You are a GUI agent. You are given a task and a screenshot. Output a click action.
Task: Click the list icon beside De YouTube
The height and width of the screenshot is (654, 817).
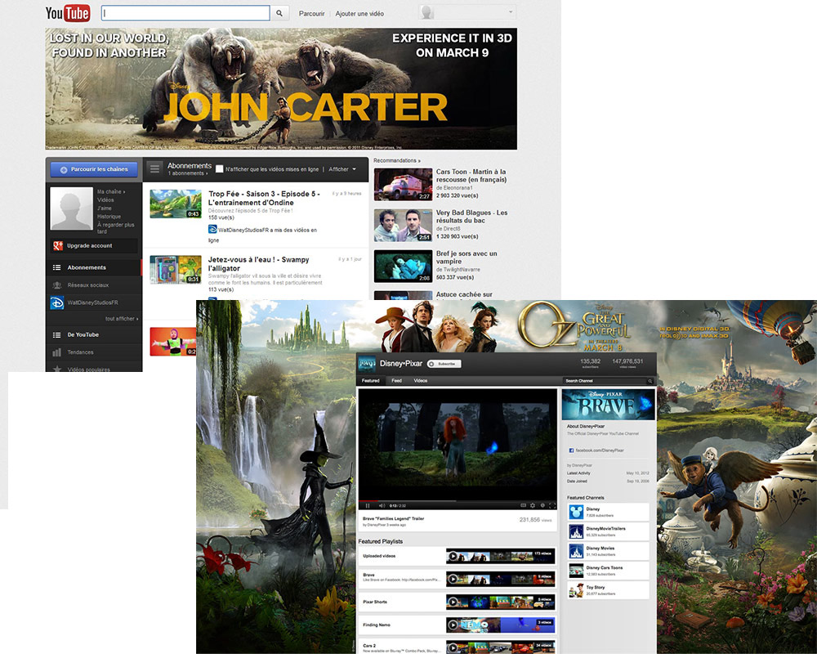[x=57, y=335]
